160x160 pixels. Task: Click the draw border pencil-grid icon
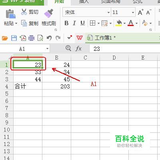pos(104,23)
